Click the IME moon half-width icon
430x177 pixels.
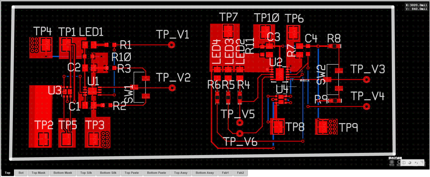pyautogui.click(x=410, y=163)
